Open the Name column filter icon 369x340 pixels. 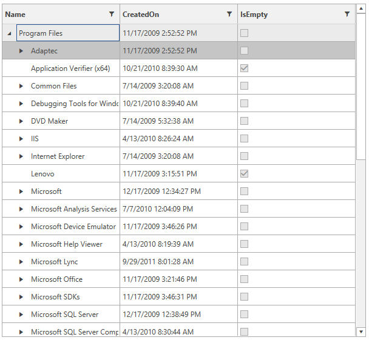click(x=112, y=15)
